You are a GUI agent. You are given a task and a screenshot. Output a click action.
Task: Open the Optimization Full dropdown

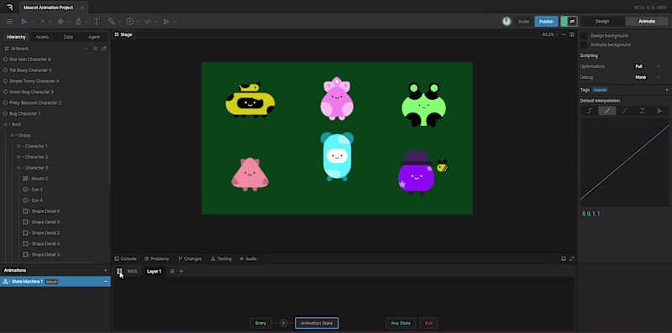(647, 66)
